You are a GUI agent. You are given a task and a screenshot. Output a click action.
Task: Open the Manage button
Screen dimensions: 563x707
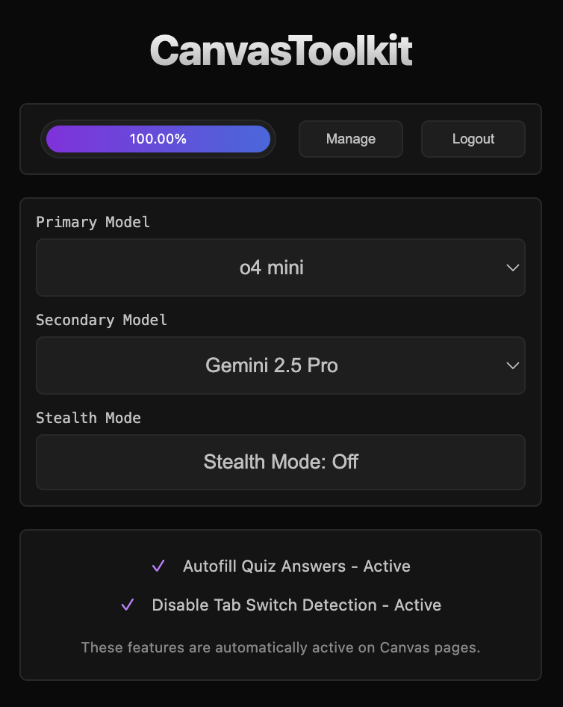351,139
